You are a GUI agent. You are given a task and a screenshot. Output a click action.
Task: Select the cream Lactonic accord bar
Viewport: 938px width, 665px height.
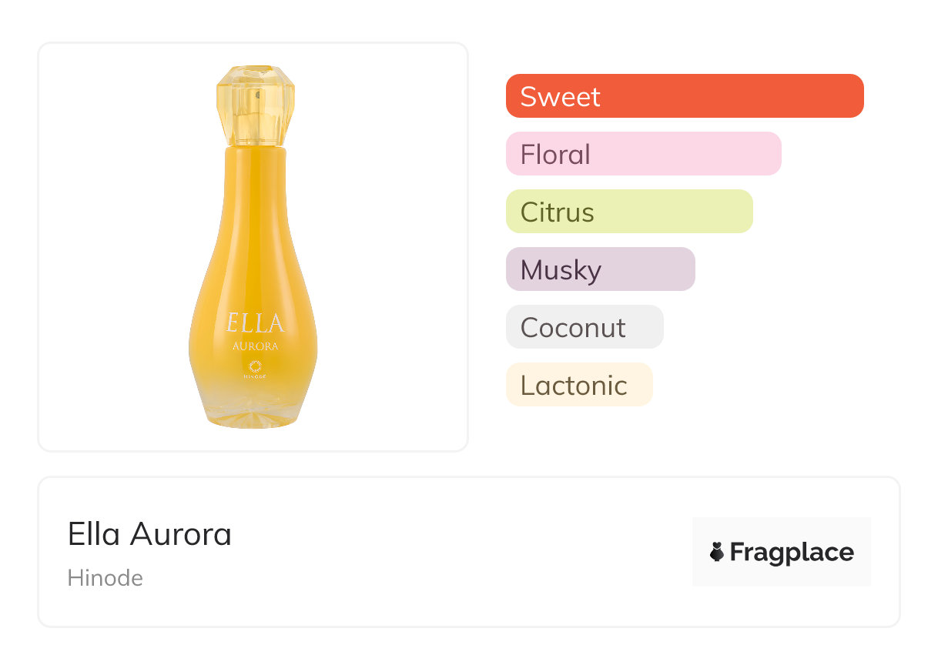(578, 385)
